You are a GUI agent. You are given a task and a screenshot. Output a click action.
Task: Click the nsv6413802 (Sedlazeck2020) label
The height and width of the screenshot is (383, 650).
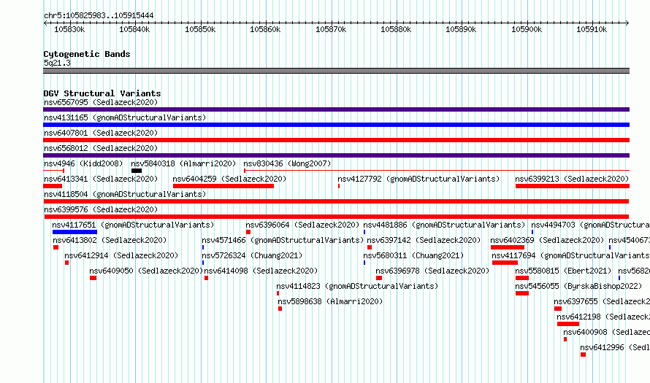tap(110, 240)
